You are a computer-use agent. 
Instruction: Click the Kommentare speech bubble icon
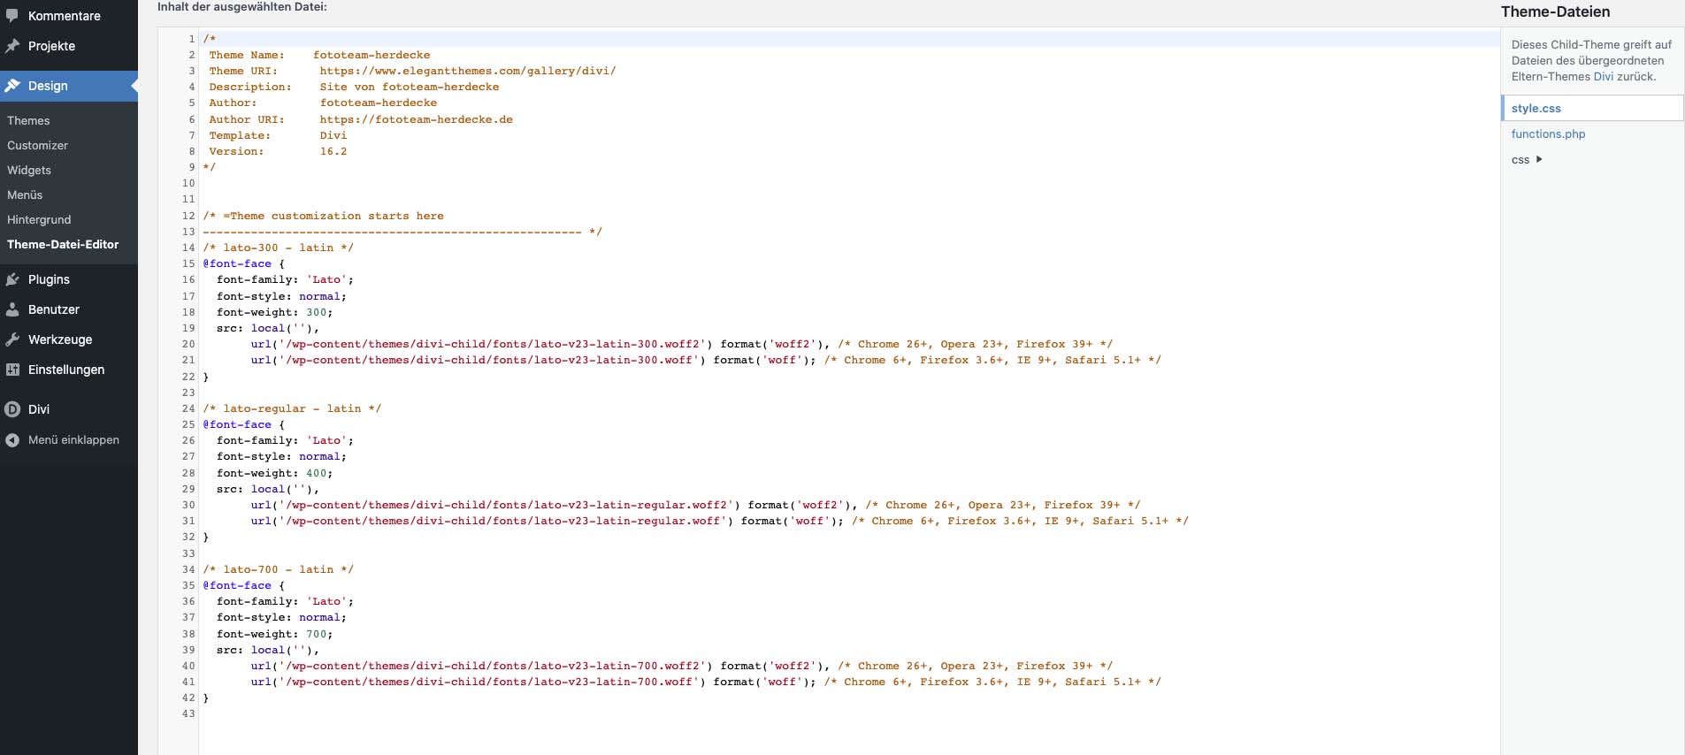[12, 16]
